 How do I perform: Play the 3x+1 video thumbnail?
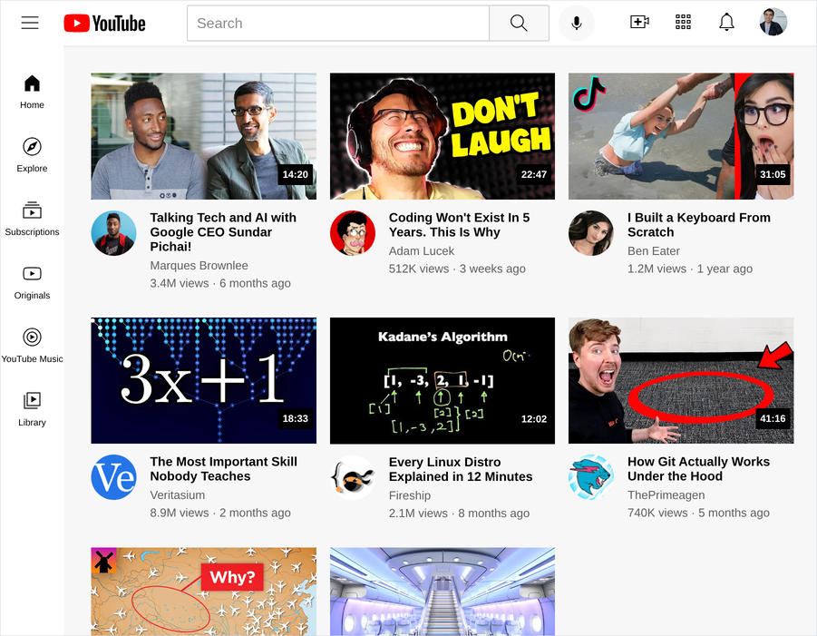[x=204, y=380]
